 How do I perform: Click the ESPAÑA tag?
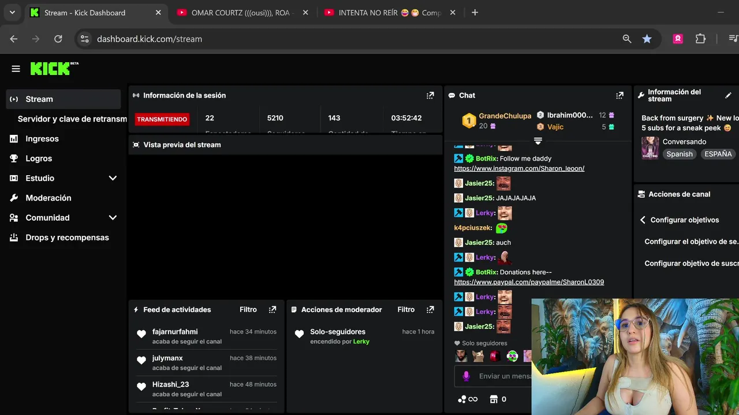coord(718,154)
